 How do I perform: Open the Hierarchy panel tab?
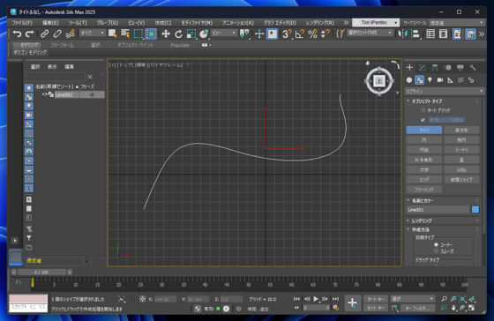pyautogui.click(x=435, y=67)
